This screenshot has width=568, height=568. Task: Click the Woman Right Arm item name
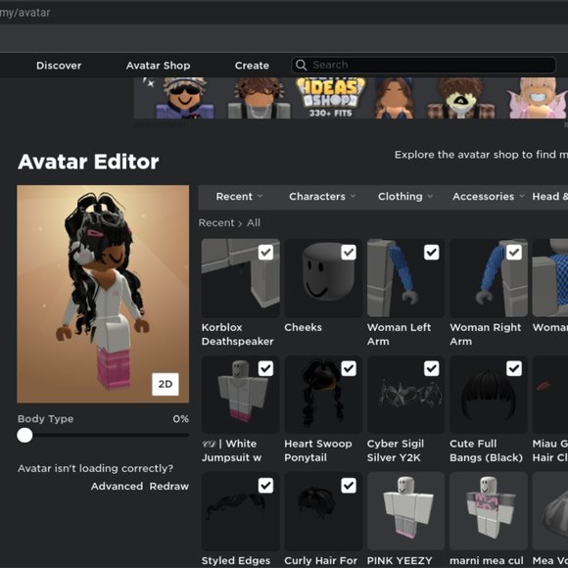click(486, 334)
